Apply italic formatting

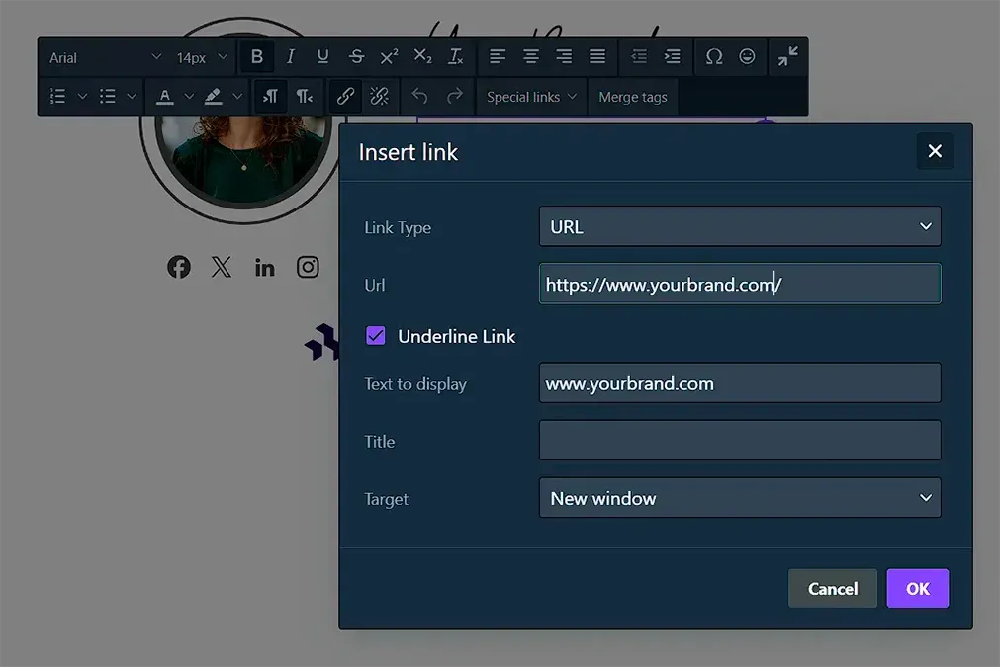pyautogui.click(x=290, y=57)
